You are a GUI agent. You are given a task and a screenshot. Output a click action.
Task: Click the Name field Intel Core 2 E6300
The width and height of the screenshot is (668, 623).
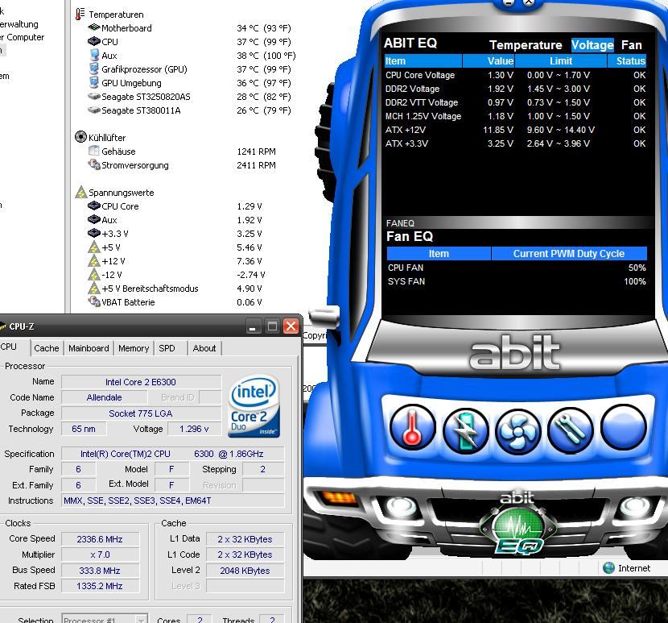click(141, 382)
